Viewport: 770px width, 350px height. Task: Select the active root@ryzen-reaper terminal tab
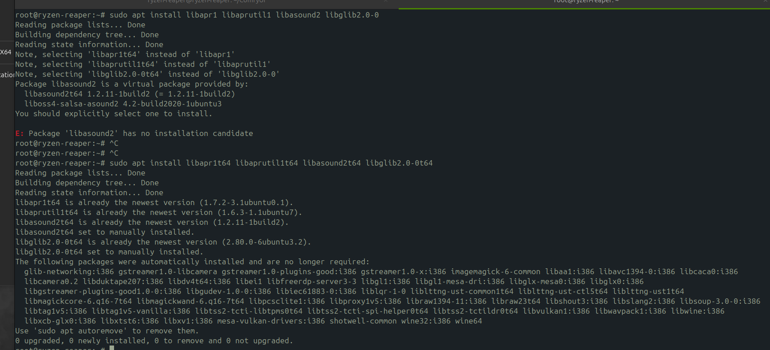(x=584, y=2)
